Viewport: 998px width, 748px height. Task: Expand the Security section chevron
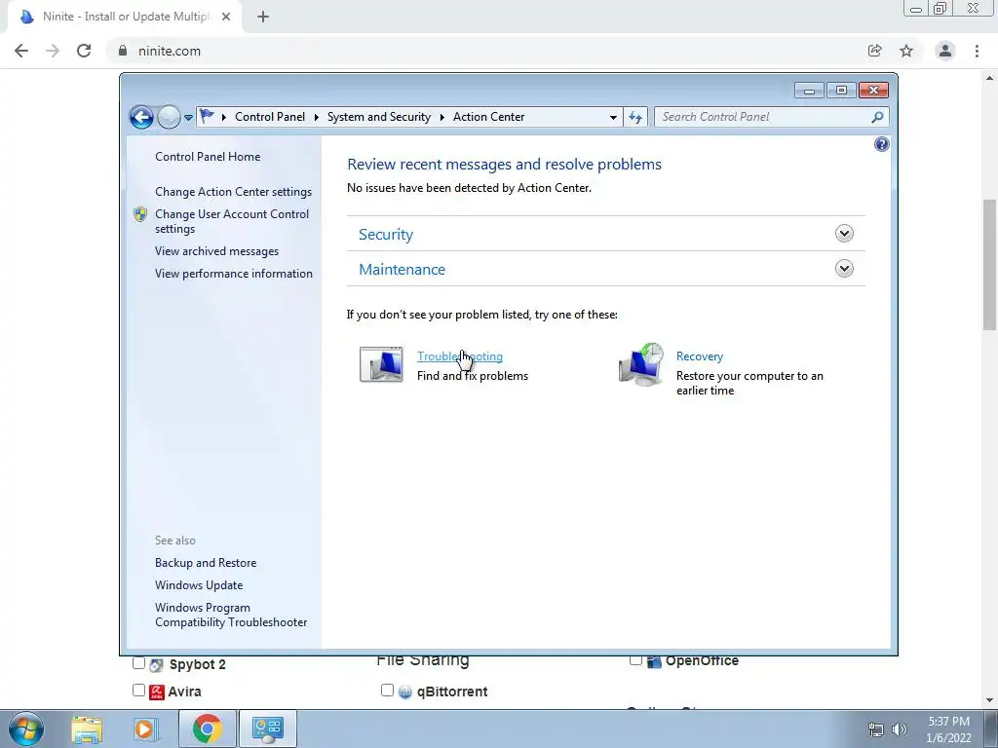pyautogui.click(x=844, y=234)
